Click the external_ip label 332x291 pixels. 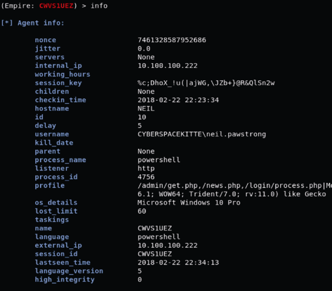click(59, 245)
